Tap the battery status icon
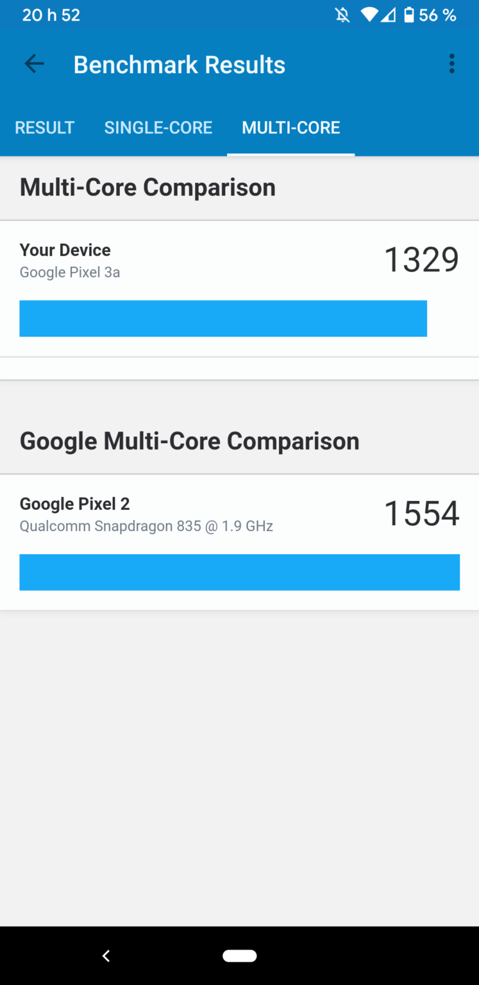Screen dimensions: 479x985 [409, 15]
